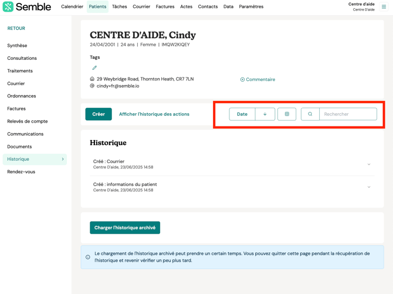
Task: Click 'Charger l'historique archivé' button
Action: click(x=125, y=228)
